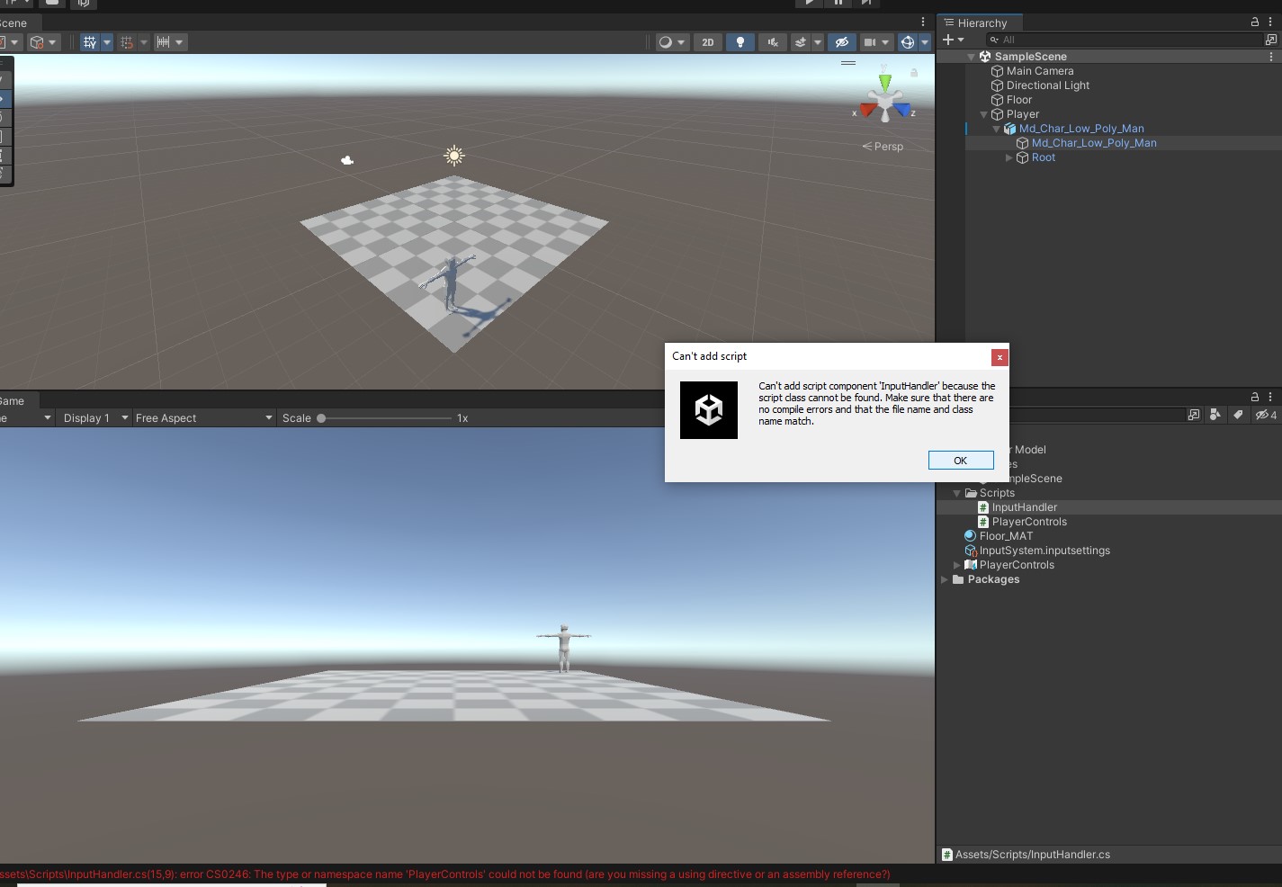Collapse the SampleScene tree node
Viewport: 1282px width, 887px height.
(971, 57)
